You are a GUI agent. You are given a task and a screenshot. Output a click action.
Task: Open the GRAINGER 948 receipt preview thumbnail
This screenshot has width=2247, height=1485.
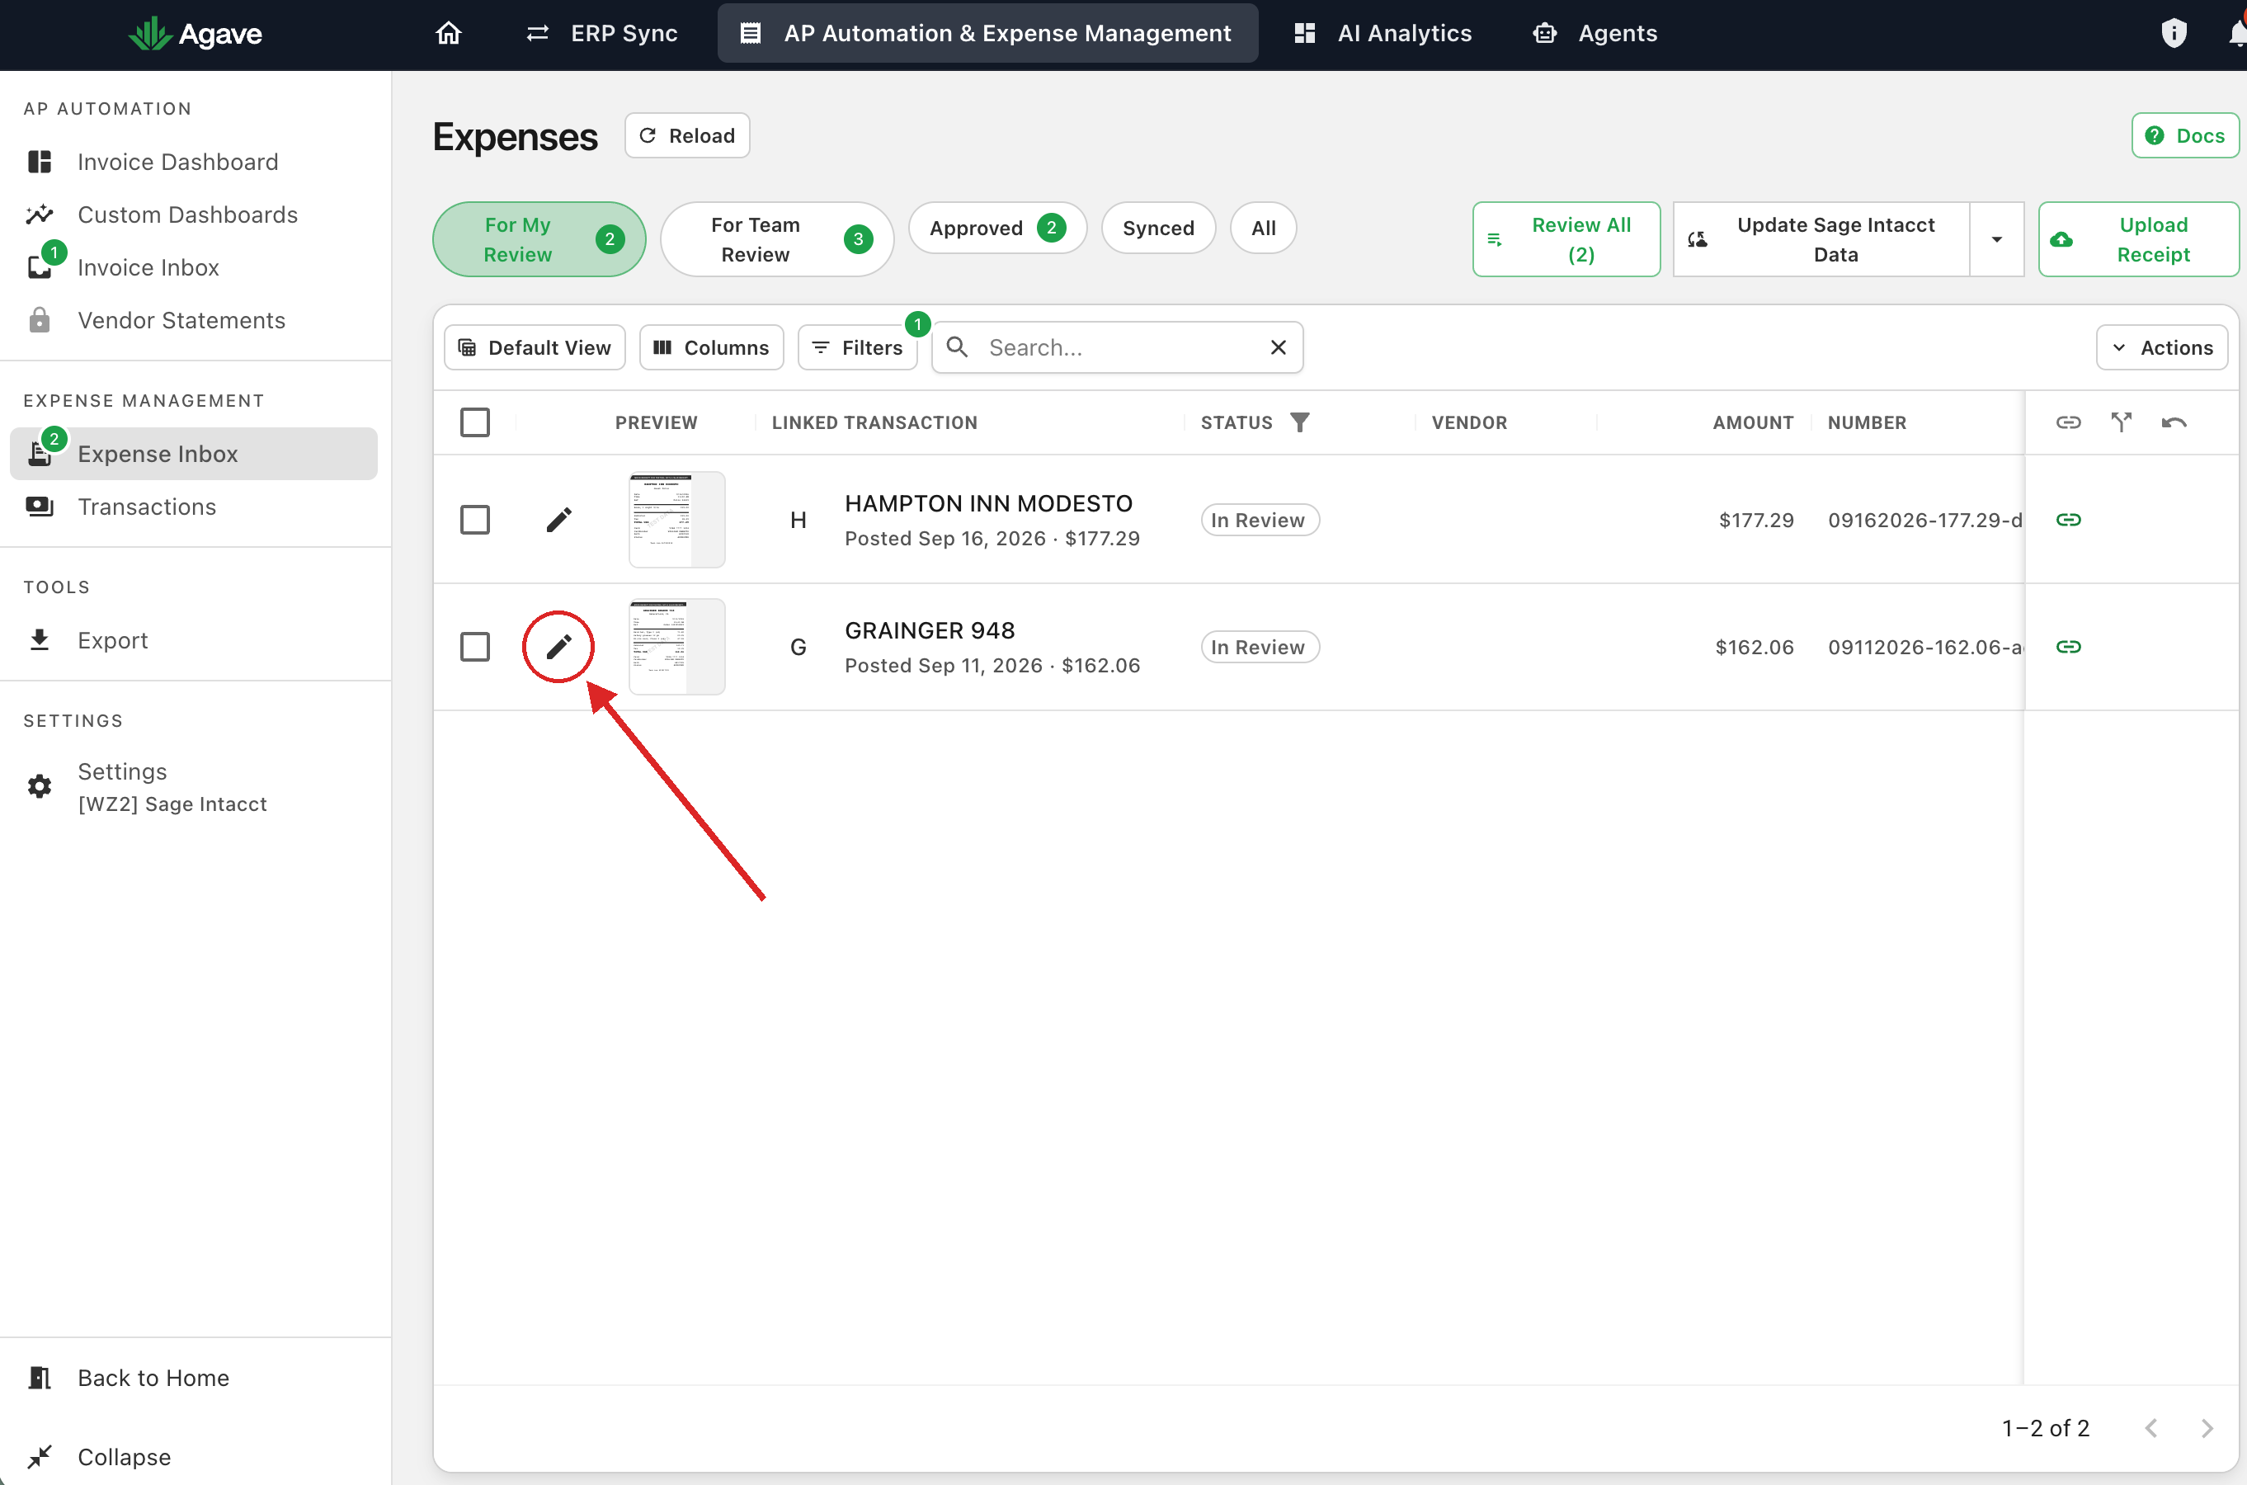pos(677,647)
